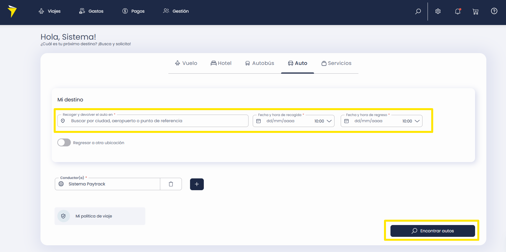The height and width of the screenshot is (252, 506).
Task: Click the pickup location search field
Action: (153, 121)
